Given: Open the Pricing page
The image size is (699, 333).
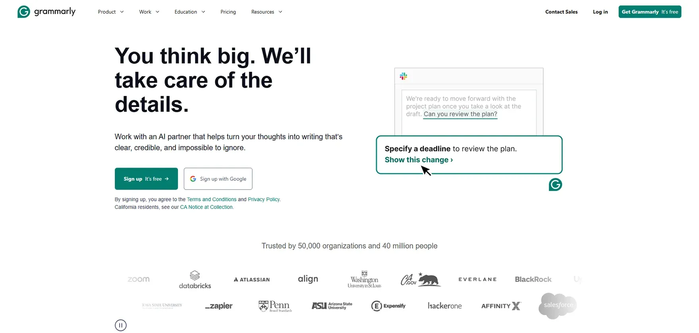Looking at the screenshot, I should pyautogui.click(x=228, y=12).
